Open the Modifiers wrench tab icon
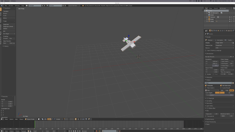235x132 pixels. [222, 31]
